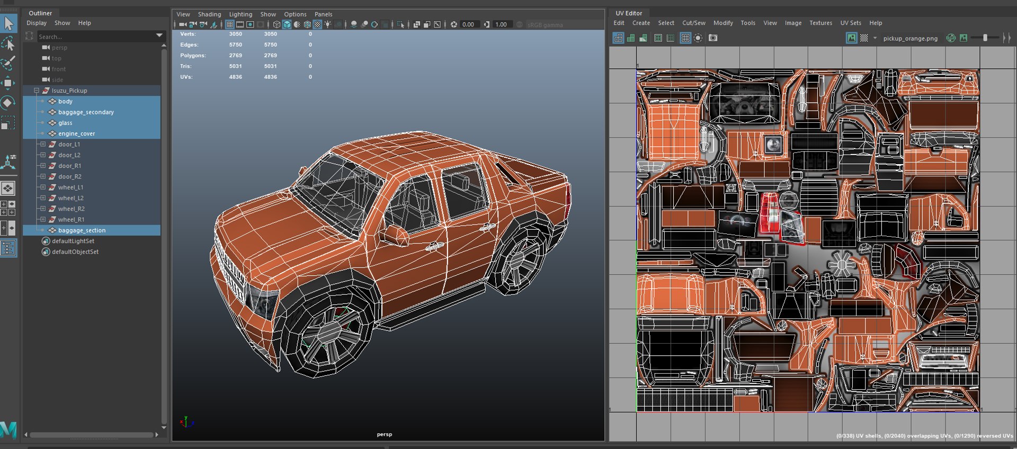Open the Cut/Sew menu in UV Editor
1017x449 pixels.
tap(693, 23)
